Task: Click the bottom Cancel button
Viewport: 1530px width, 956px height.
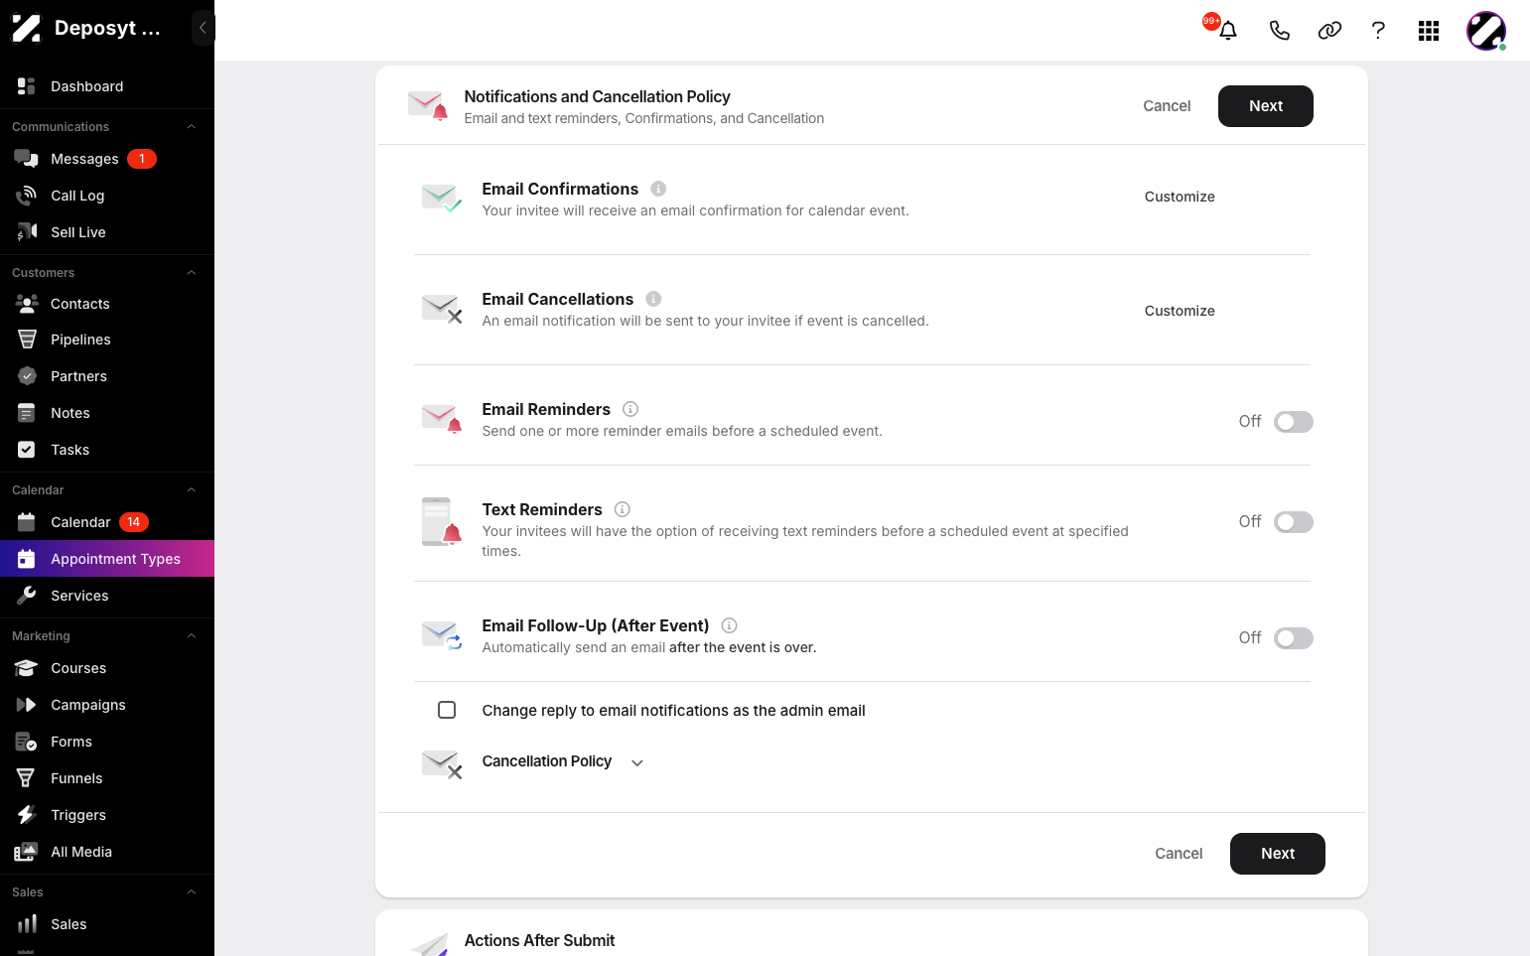Action: (1179, 854)
